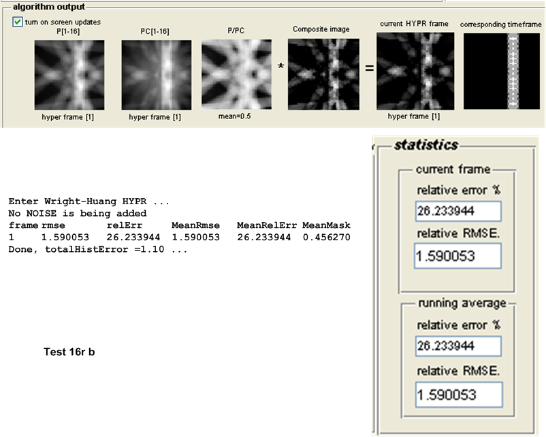The height and width of the screenshot is (437, 546).
Task: Click the MeanMask column header in output
Action: tap(326, 225)
